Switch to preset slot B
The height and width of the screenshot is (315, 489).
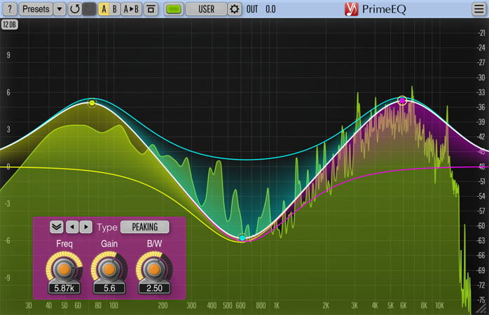[x=115, y=9]
